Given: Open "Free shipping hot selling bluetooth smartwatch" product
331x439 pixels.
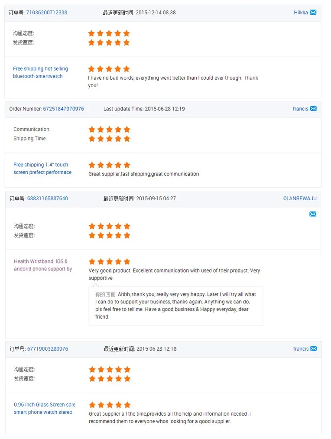Looking at the screenshot, I should (x=40, y=72).
